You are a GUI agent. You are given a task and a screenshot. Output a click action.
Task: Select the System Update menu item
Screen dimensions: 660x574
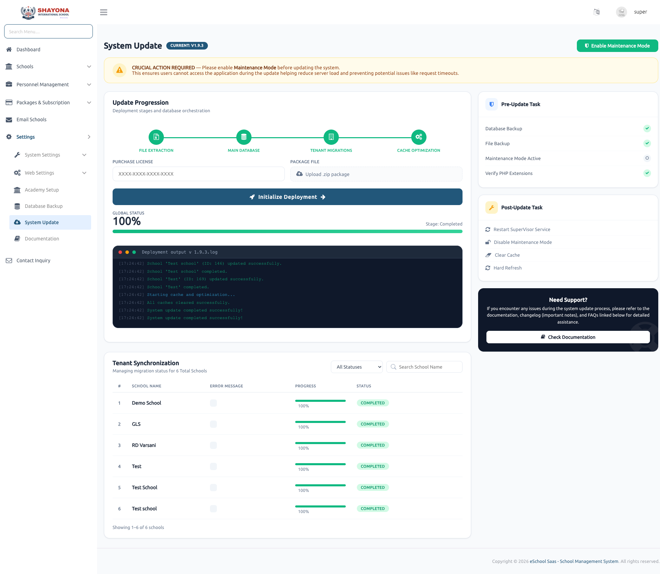point(50,222)
